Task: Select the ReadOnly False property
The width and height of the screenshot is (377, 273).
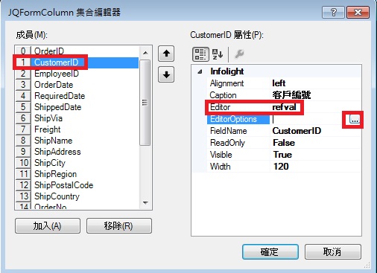Action: click(284, 143)
